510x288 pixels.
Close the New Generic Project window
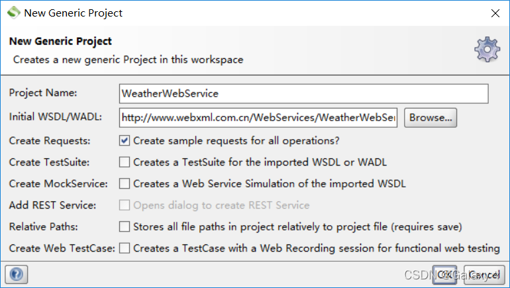tap(495, 13)
